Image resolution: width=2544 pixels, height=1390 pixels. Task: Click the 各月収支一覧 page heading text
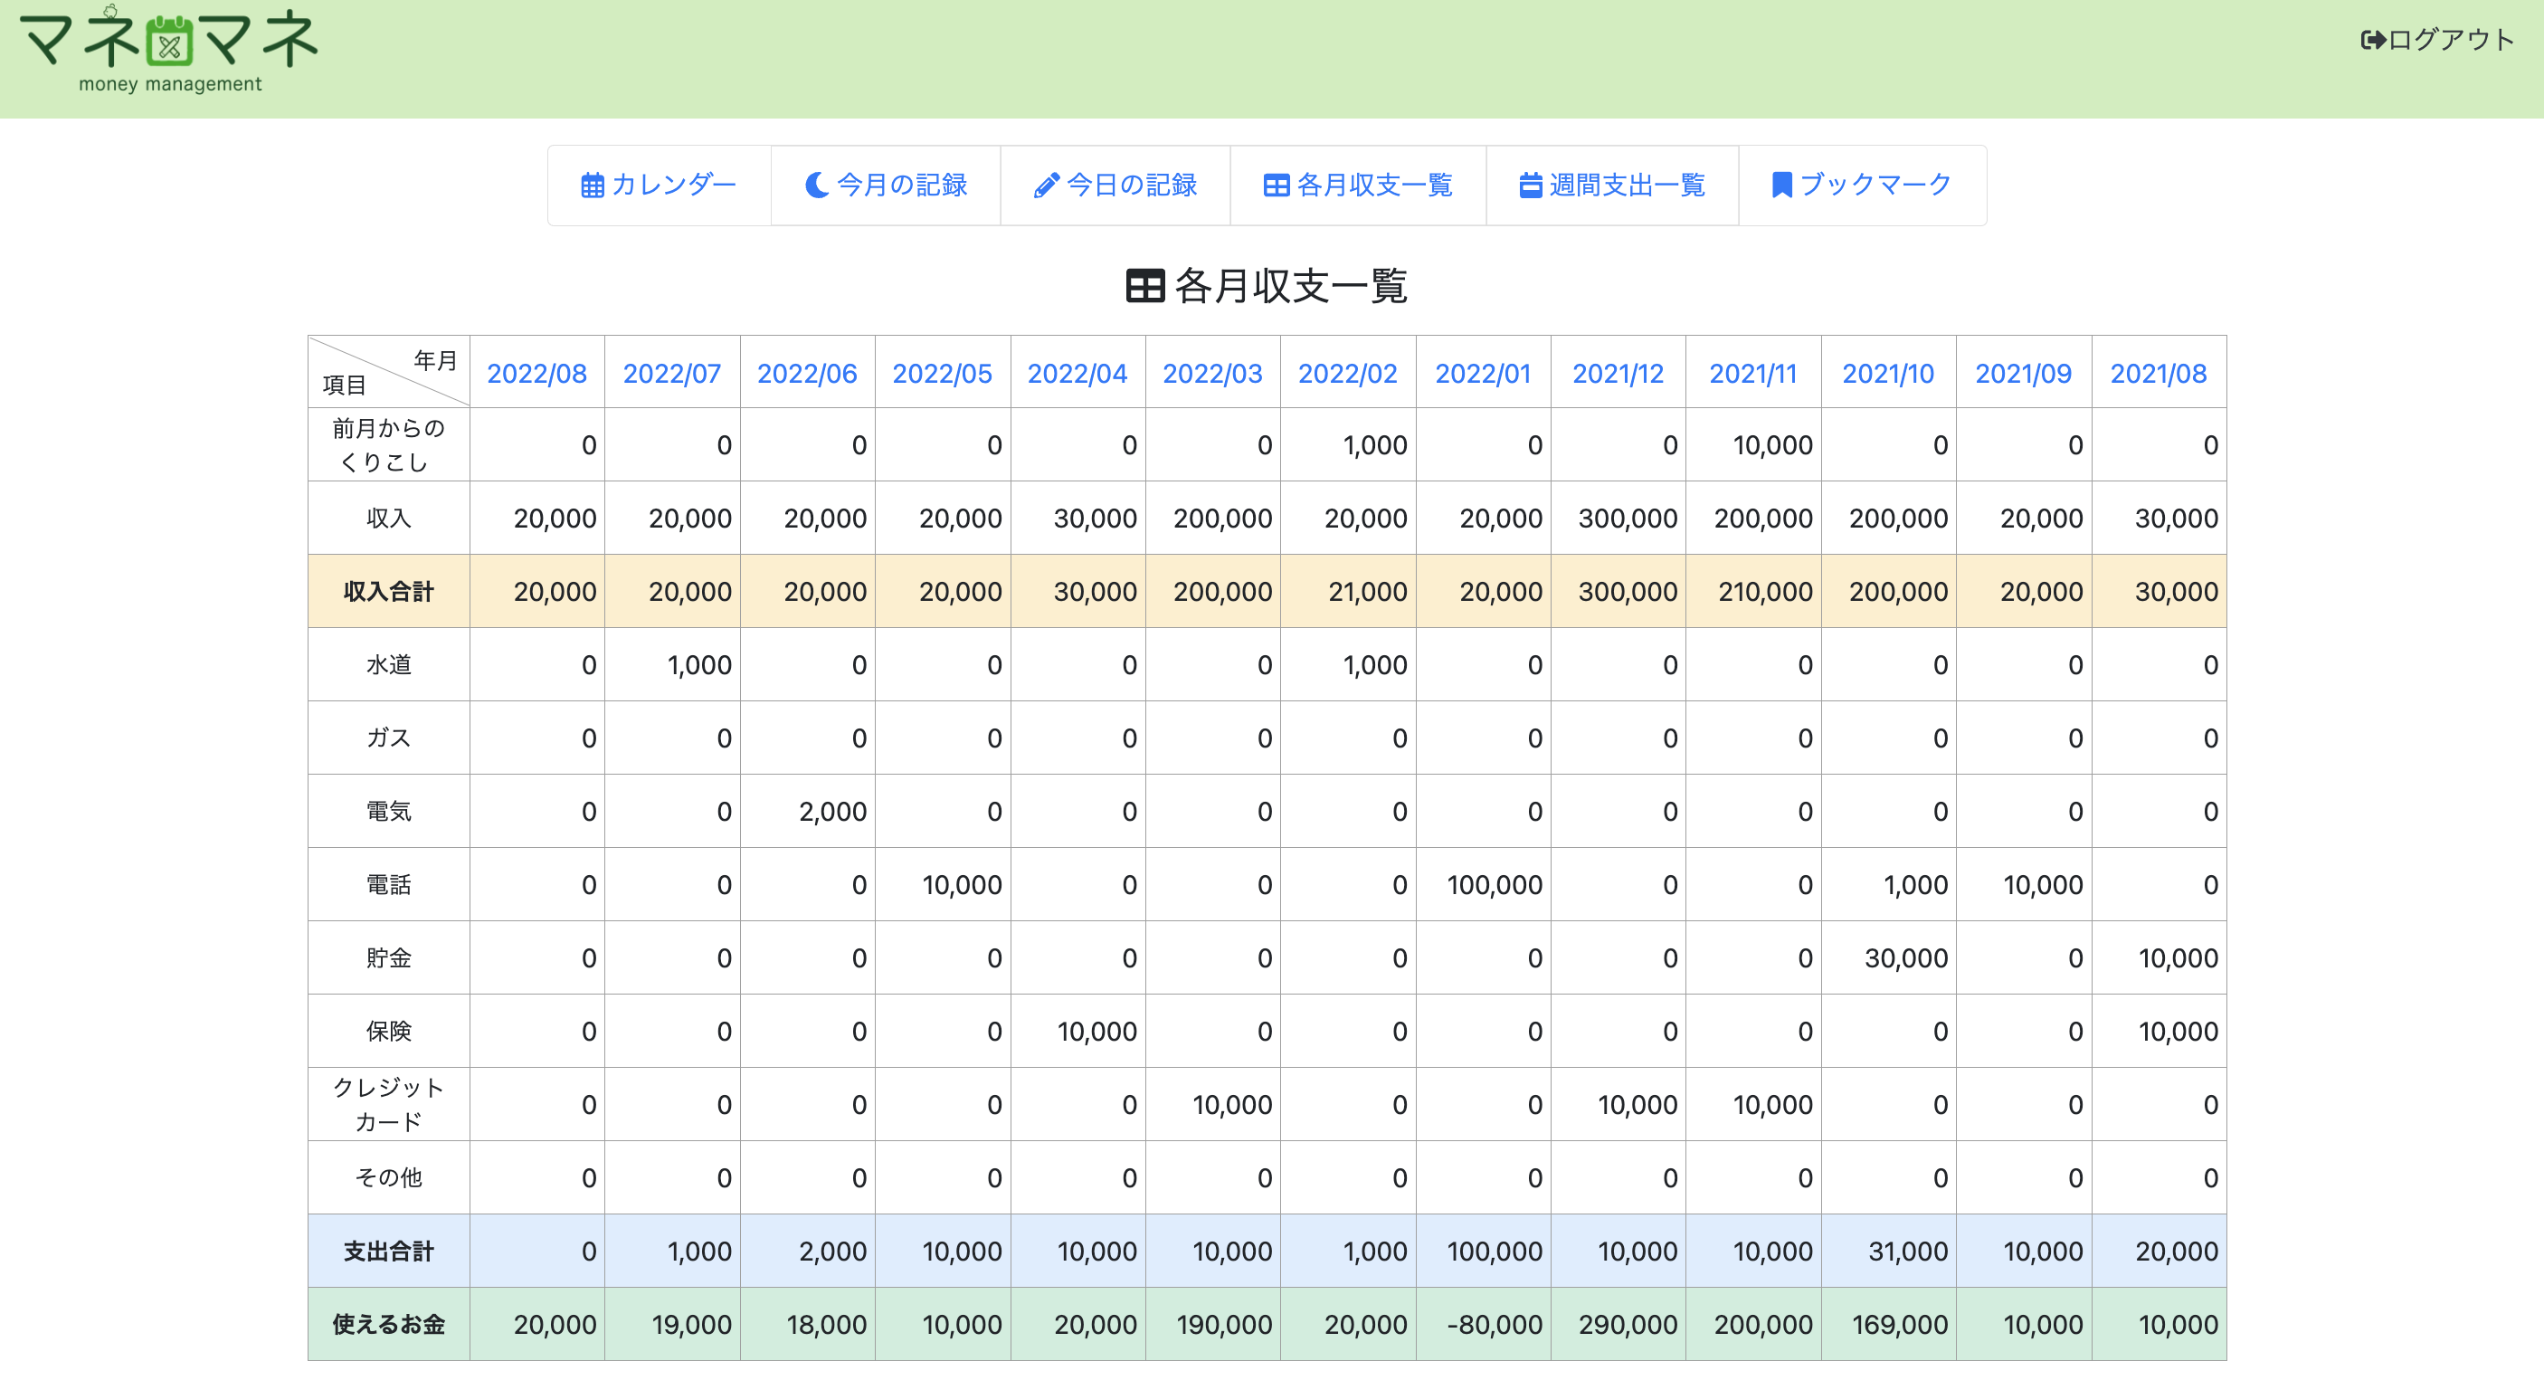coord(1291,287)
